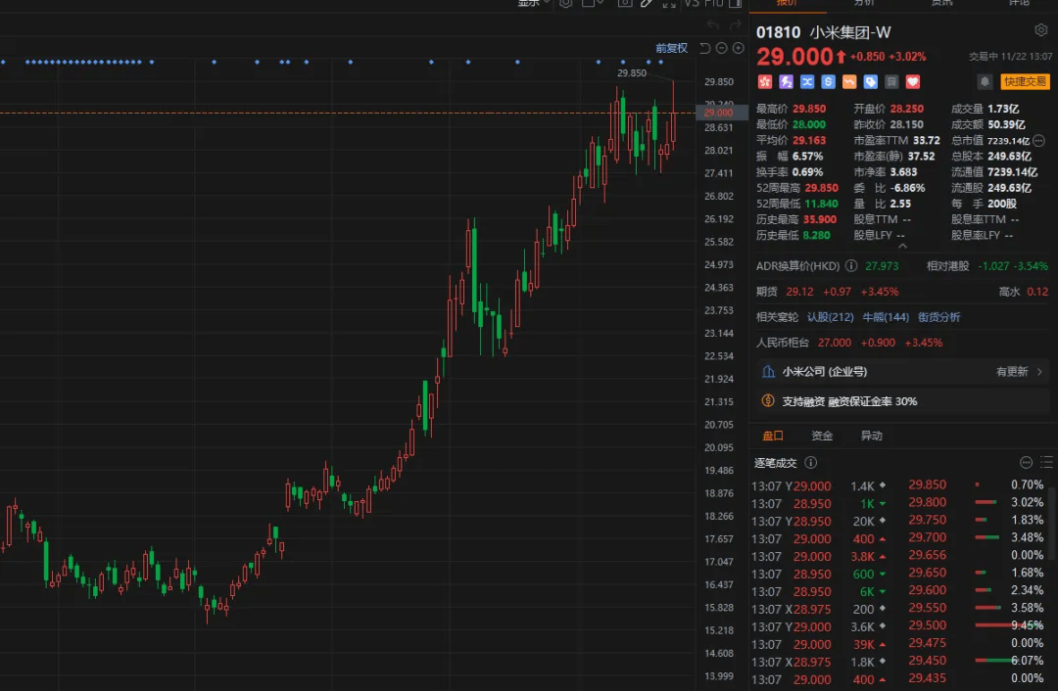1058x691 pixels.
Task: Zoom in the chart with the plus icon
Action: [x=739, y=48]
